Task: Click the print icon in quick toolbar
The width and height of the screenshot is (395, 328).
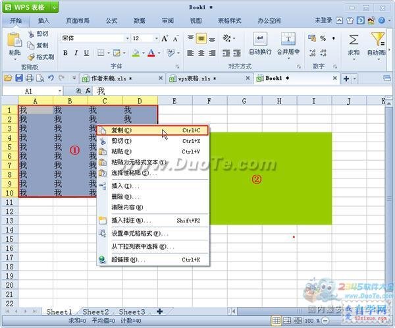Action: [x=30, y=78]
